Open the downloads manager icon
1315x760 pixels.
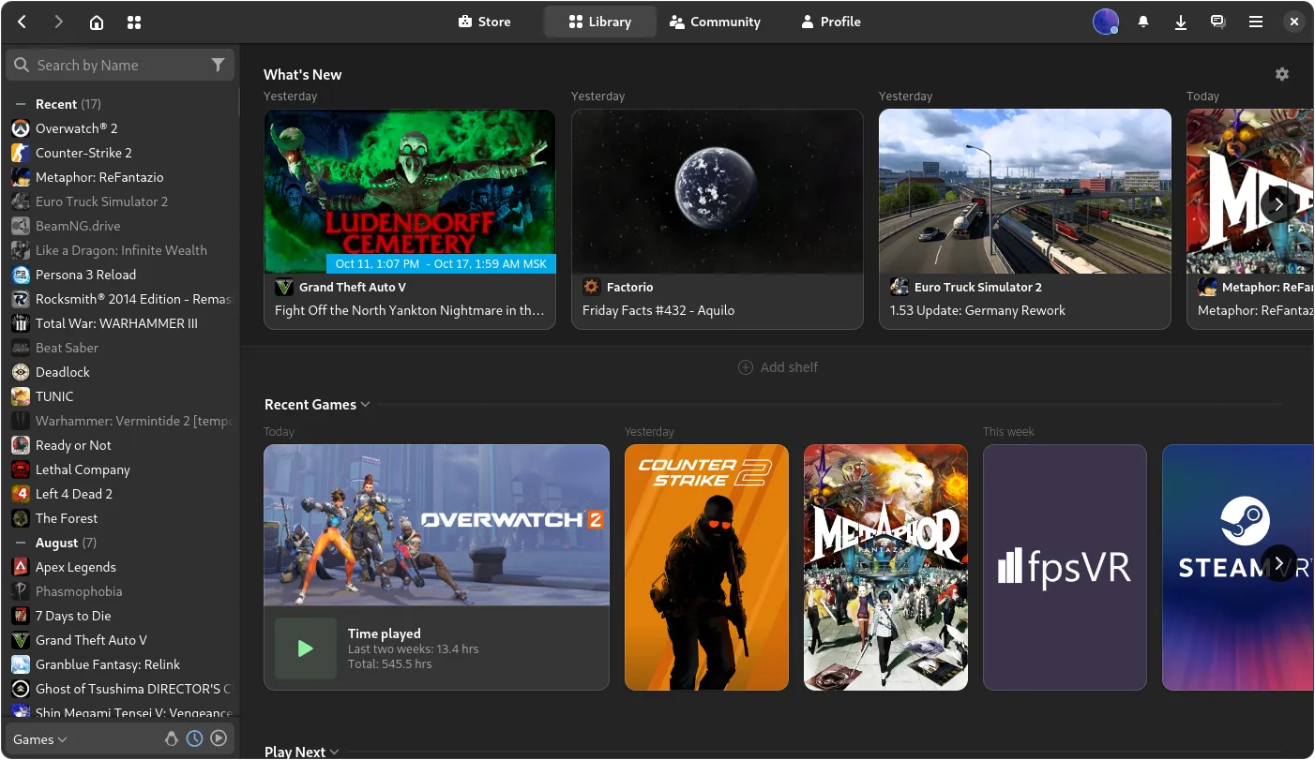pos(1181,22)
